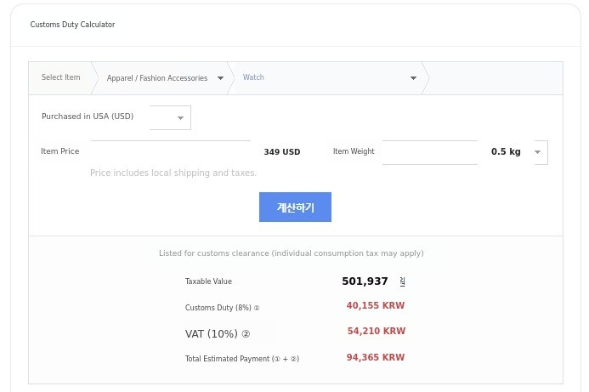This screenshot has height=392, width=589.
Task: Open the kg weight unit dropdown arrow
Action: point(537,152)
